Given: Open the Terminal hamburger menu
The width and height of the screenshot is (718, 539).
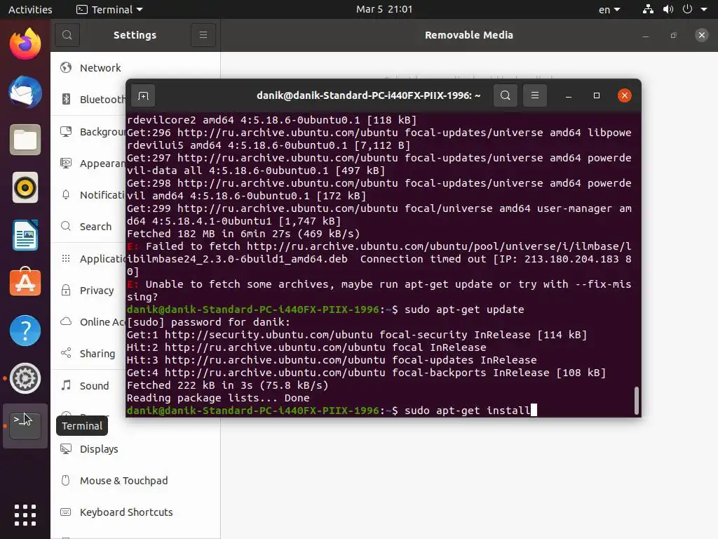Looking at the screenshot, I should coord(535,95).
